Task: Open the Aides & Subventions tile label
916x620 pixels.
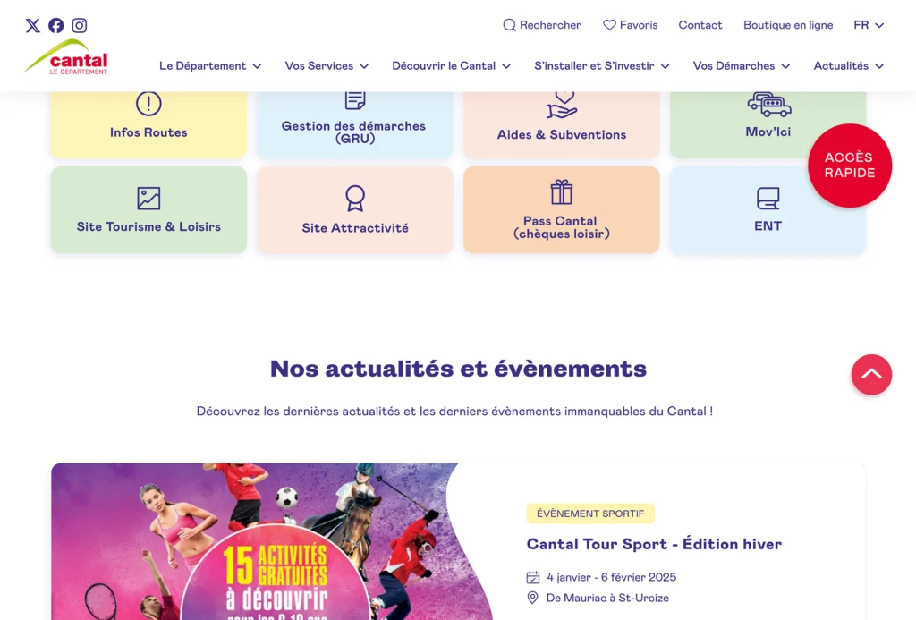Action: [x=562, y=134]
